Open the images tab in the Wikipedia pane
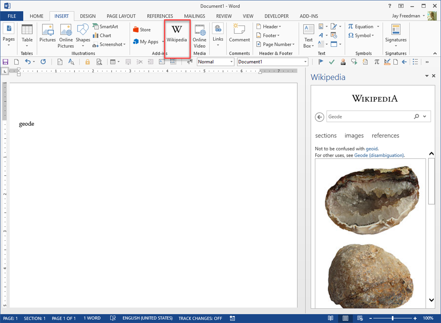Image resolution: width=441 pixels, height=323 pixels. point(354,136)
